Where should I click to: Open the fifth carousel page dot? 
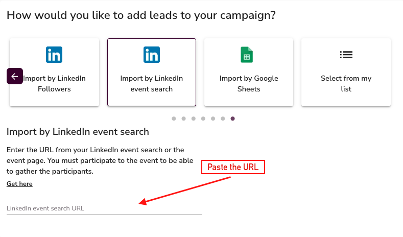pos(213,118)
